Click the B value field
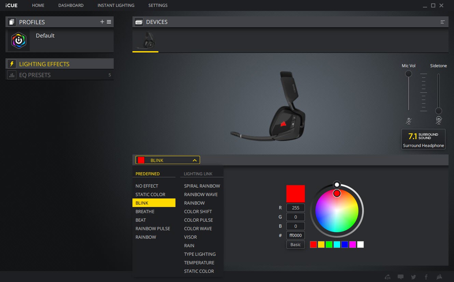This screenshot has width=454, height=282. [296, 226]
